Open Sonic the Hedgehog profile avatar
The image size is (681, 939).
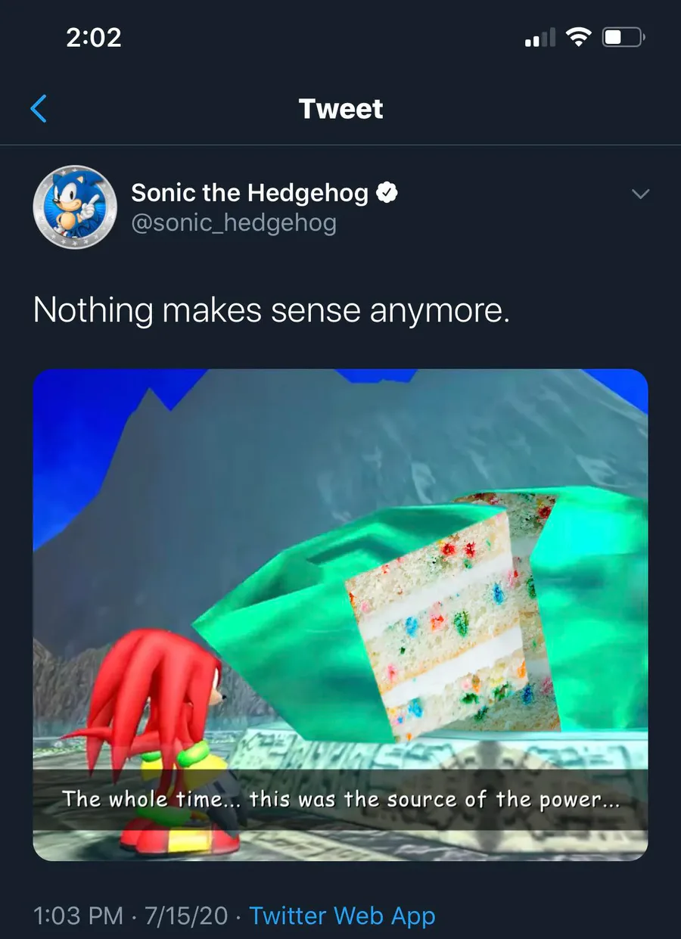[x=75, y=207]
